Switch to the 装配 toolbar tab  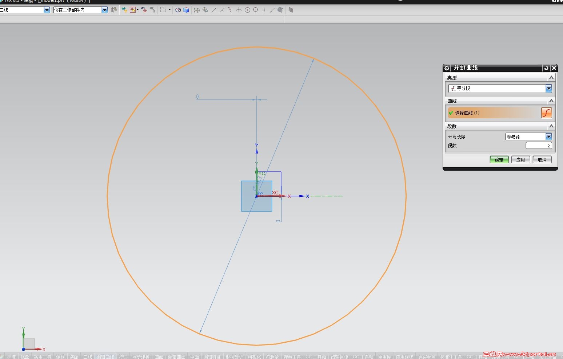74,356
